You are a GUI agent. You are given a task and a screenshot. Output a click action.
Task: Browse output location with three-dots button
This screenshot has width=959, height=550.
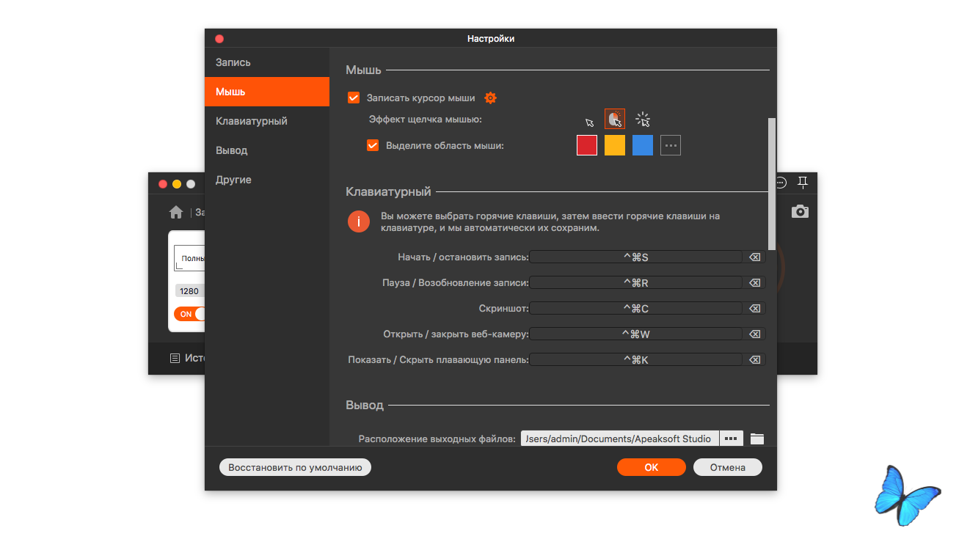pyautogui.click(x=731, y=439)
